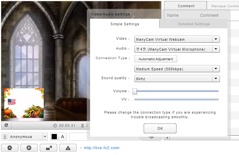Click the Video/Audio settings dialog title
239x155 pixels.
tap(110, 14)
